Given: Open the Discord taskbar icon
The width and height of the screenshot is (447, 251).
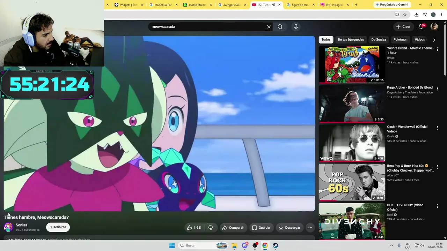Looking at the screenshot, I should tap(245, 245).
